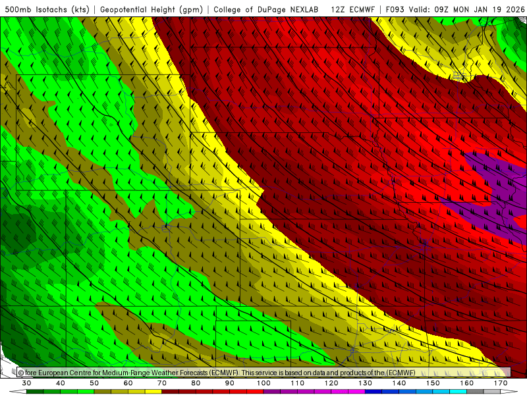
Task: Click the legend value "90"
Action: pos(229,383)
